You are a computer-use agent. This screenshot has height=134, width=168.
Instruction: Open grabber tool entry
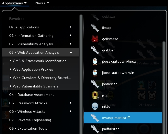click(123, 50)
